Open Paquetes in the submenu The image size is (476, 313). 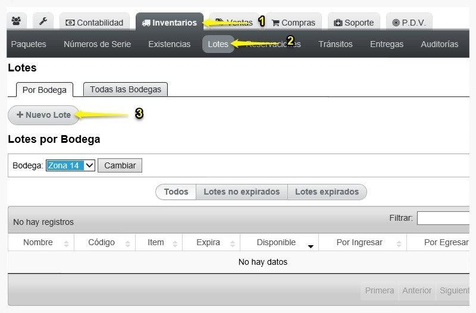tap(29, 44)
